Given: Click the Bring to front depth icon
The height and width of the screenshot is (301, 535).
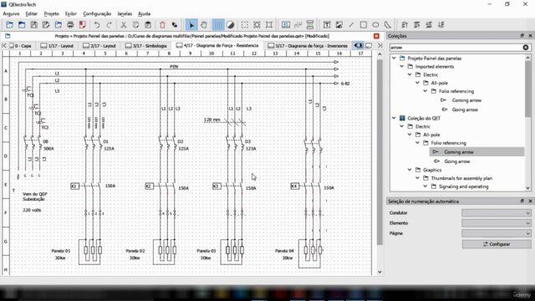Looking at the screenshot, I should pyautogui.click(x=405, y=24).
